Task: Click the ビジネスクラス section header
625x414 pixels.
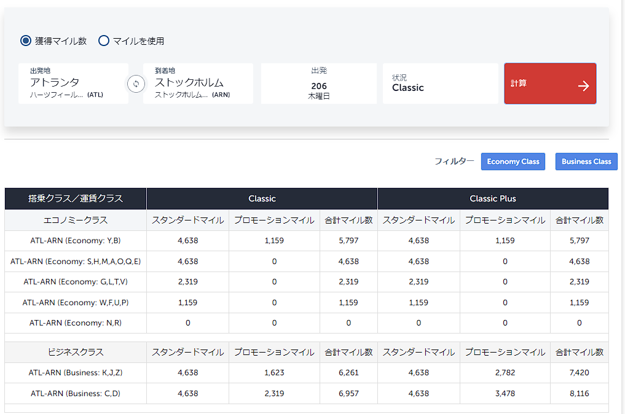Action: click(76, 353)
